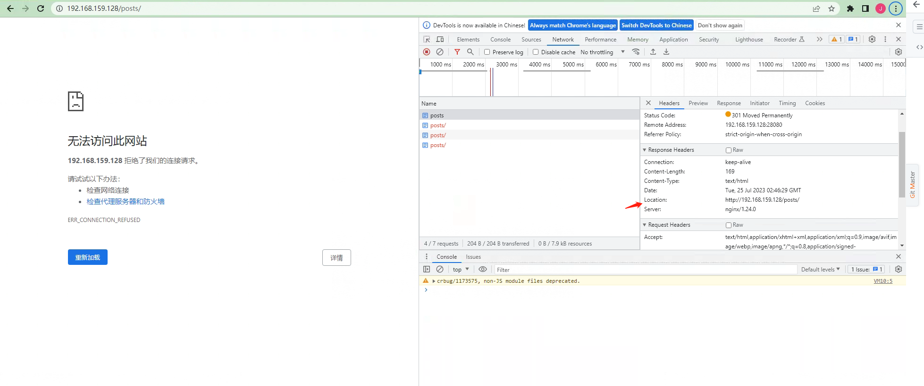The image size is (924, 386).
Task: Open the No throttling dropdown
Action: (x=602, y=52)
